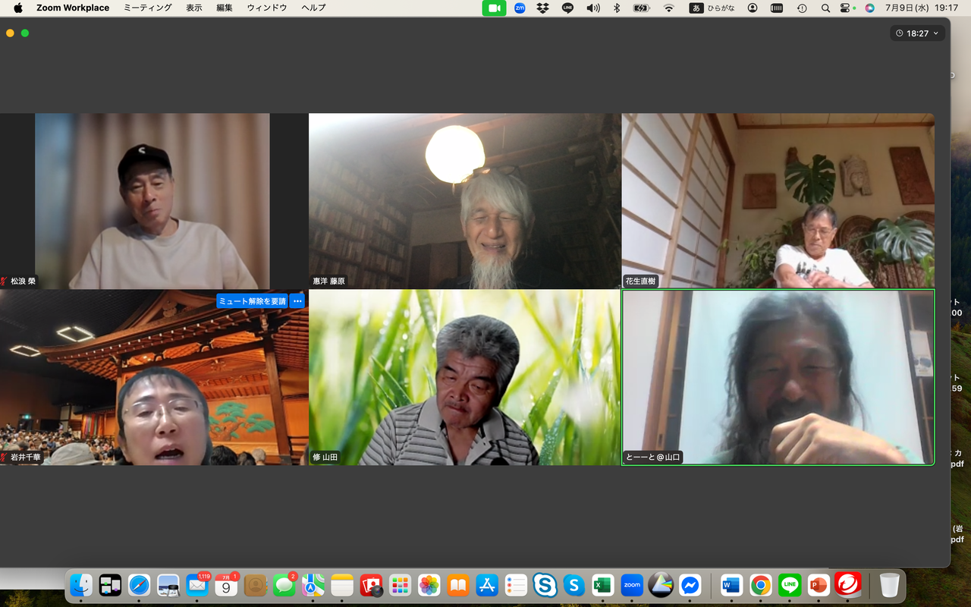Click the three-dots button on 岩井千華's video
The width and height of the screenshot is (971, 607).
click(297, 301)
